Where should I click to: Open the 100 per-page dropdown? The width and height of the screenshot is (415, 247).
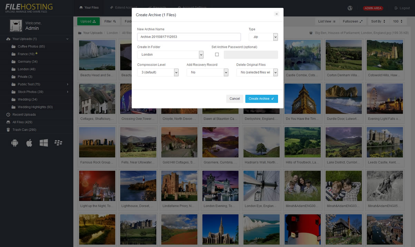click(398, 21)
